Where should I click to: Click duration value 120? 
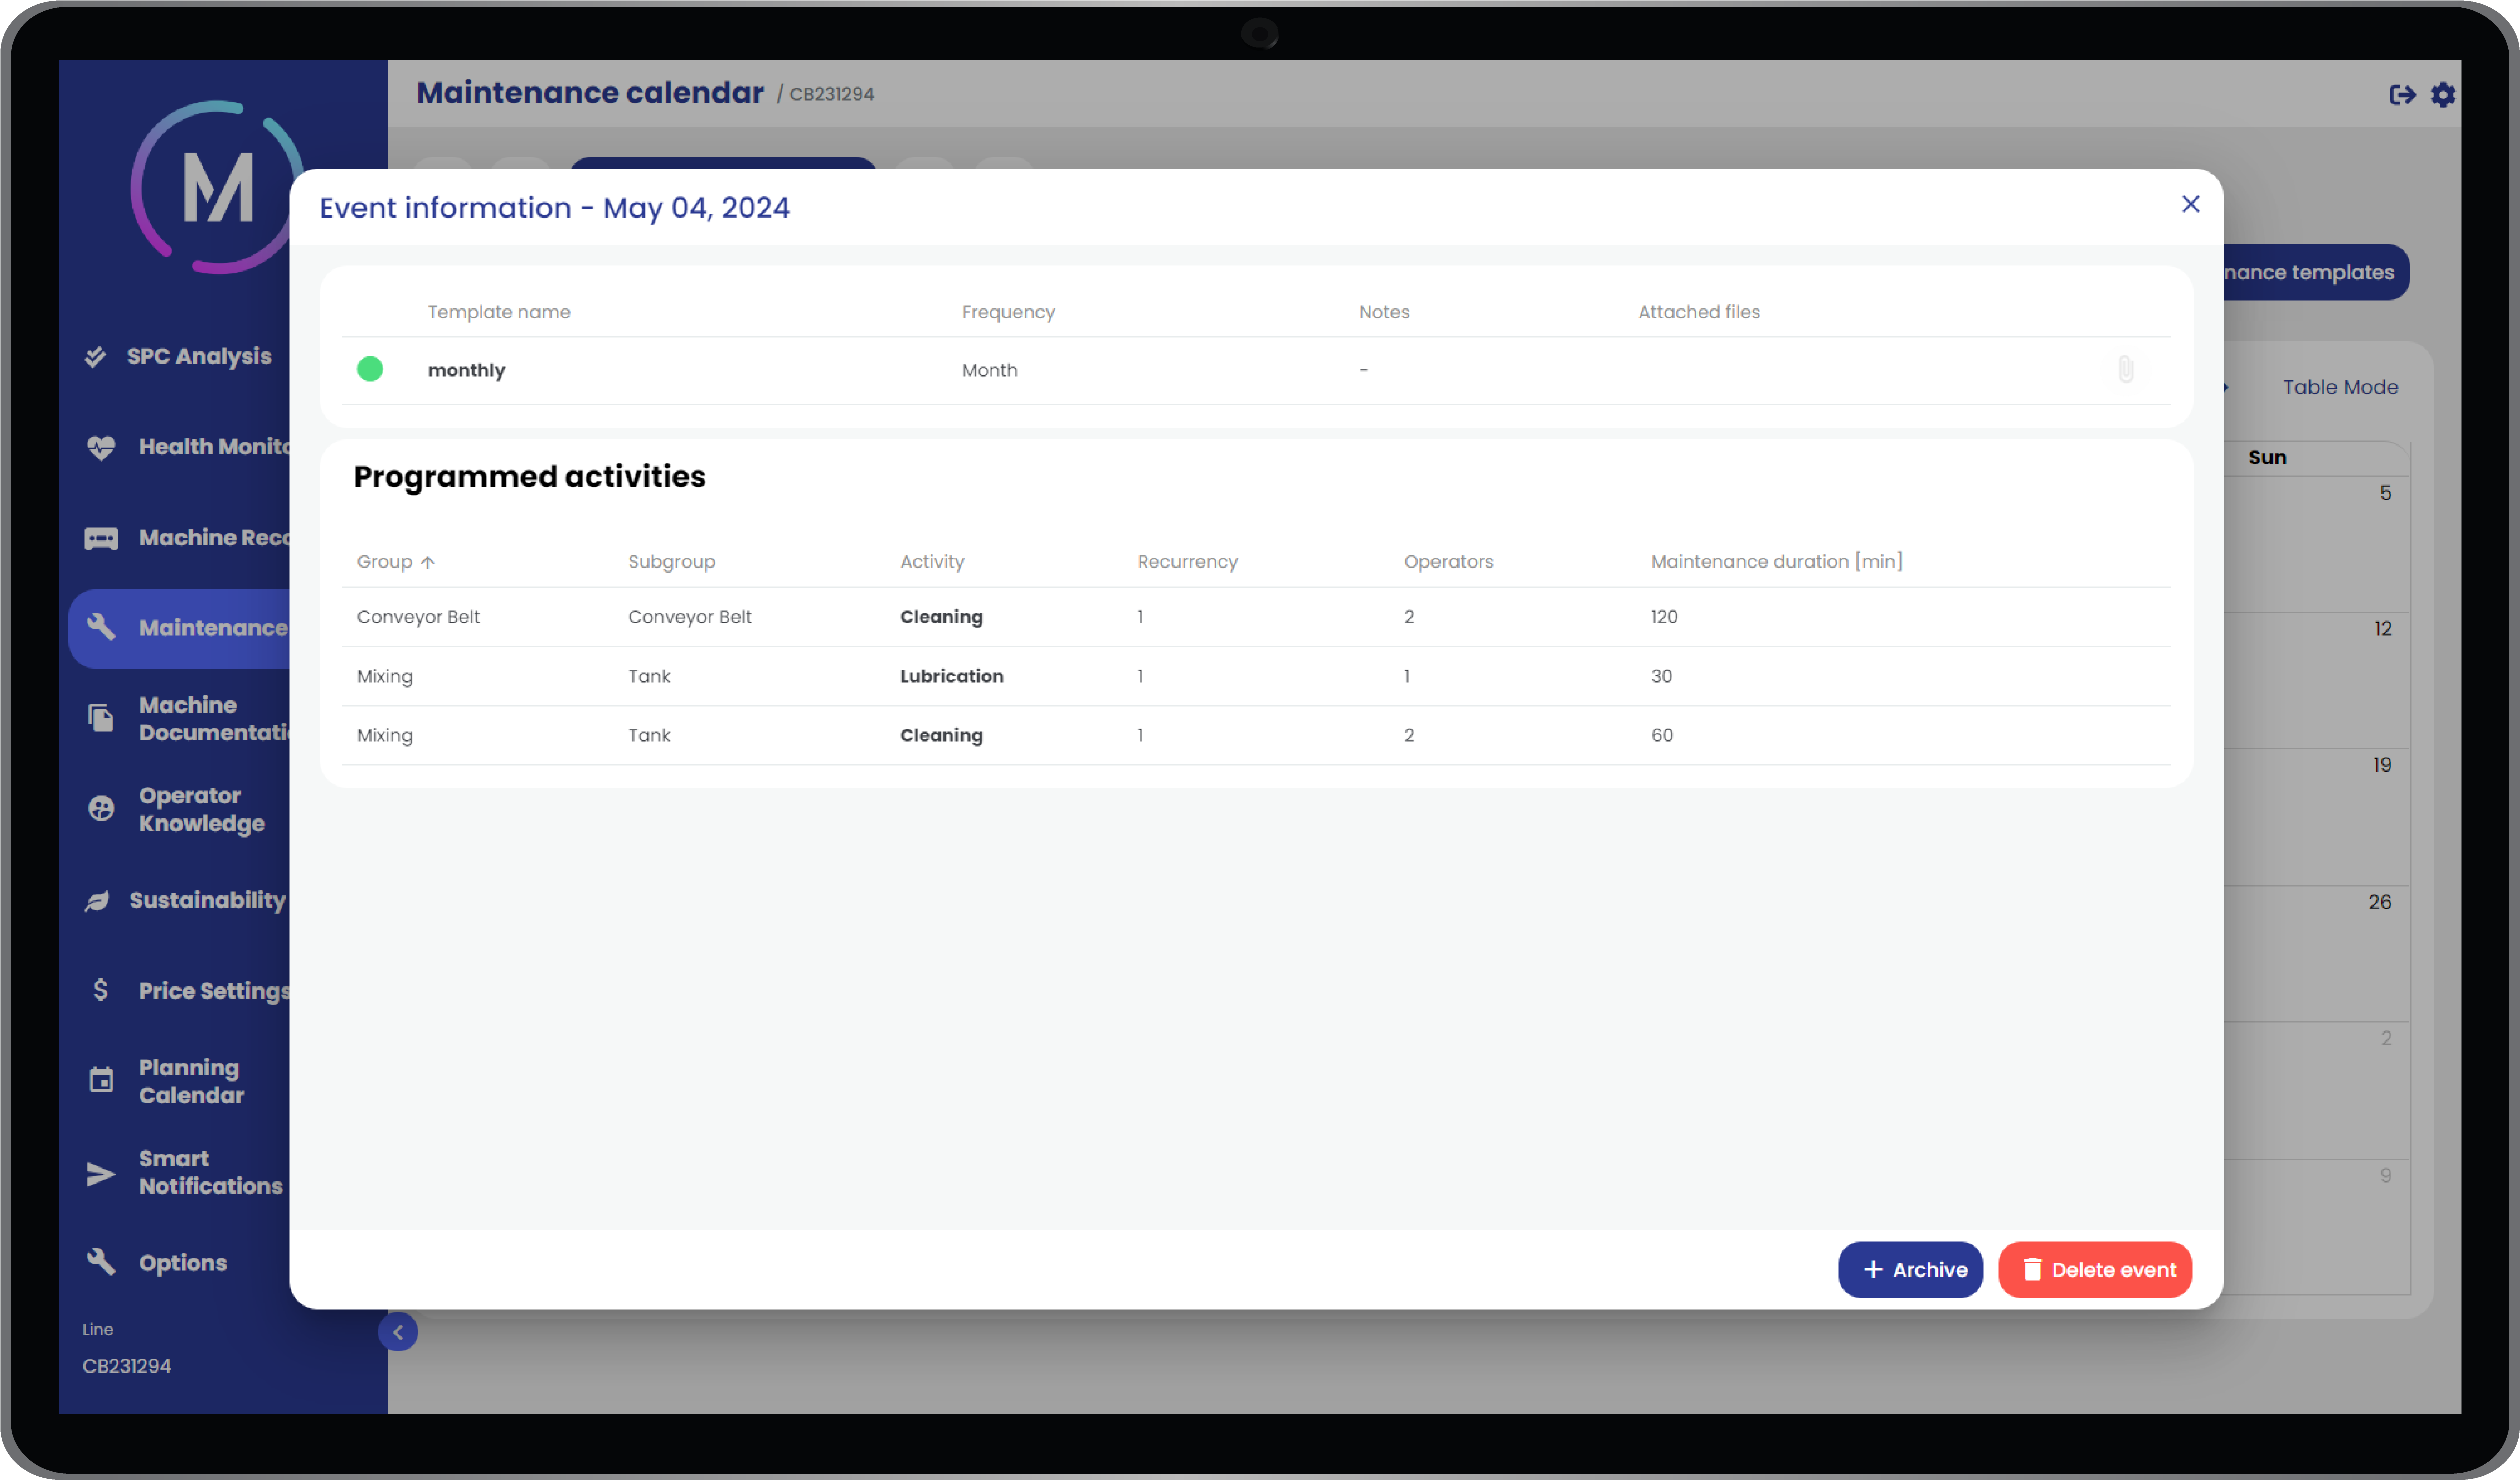point(1664,617)
